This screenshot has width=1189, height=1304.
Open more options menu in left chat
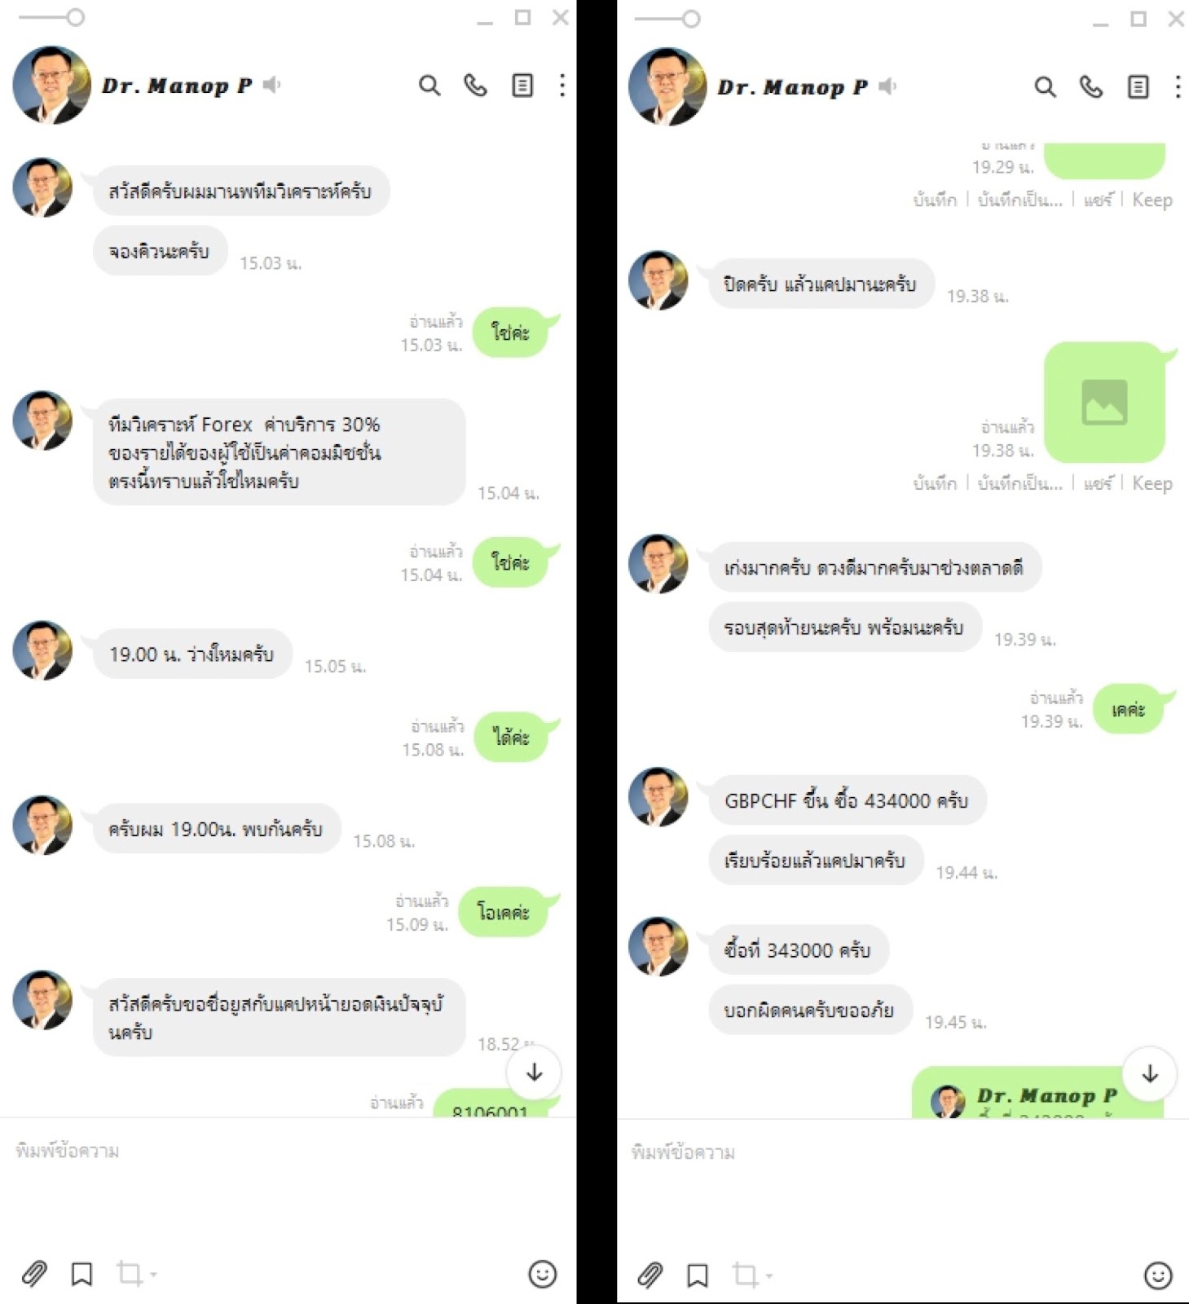point(562,86)
